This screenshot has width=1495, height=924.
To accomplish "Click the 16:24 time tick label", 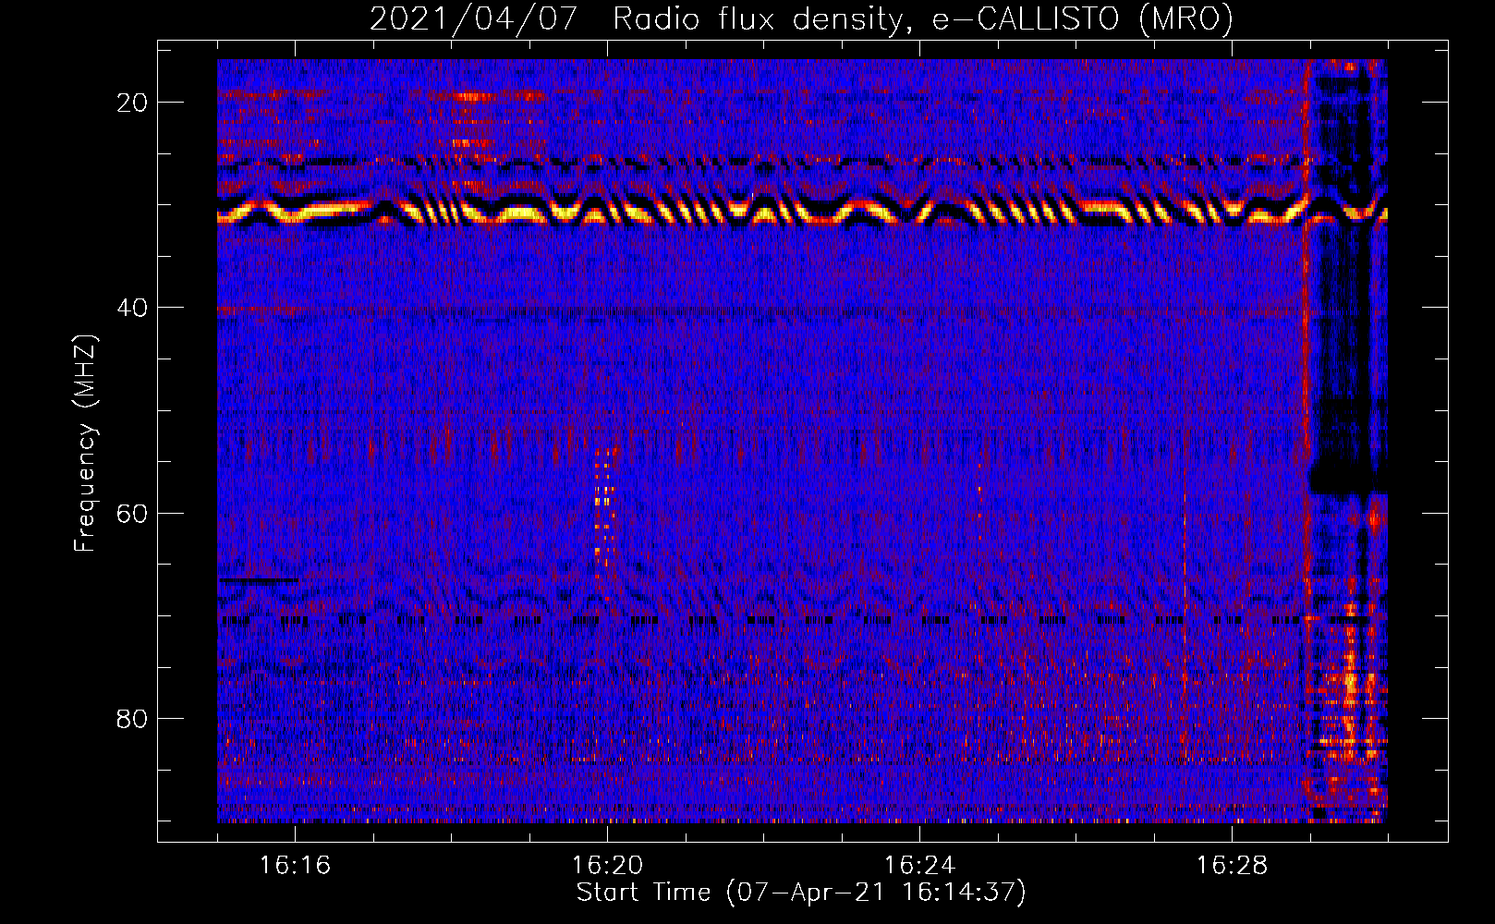I will (x=919, y=865).
